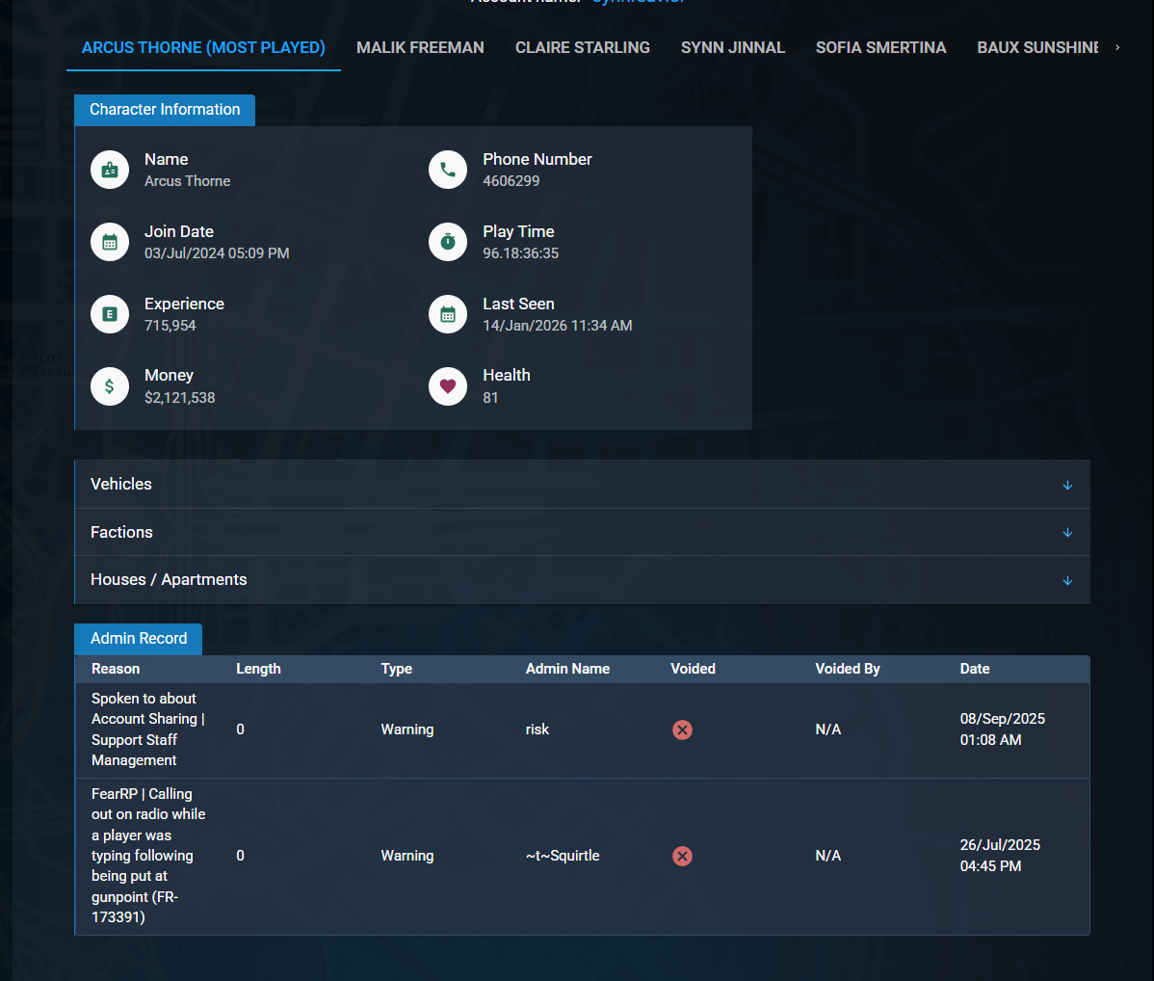
Task: Click the Voided By column header
Action: 847,669
